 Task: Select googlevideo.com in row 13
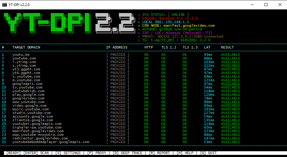tap(28, 99)
